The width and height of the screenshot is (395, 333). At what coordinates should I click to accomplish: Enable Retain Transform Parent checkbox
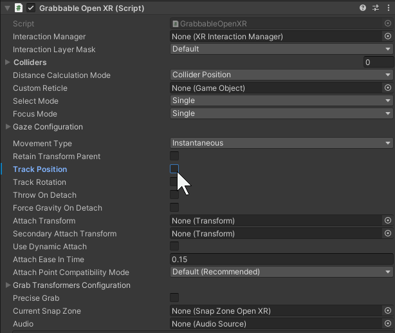174,157
